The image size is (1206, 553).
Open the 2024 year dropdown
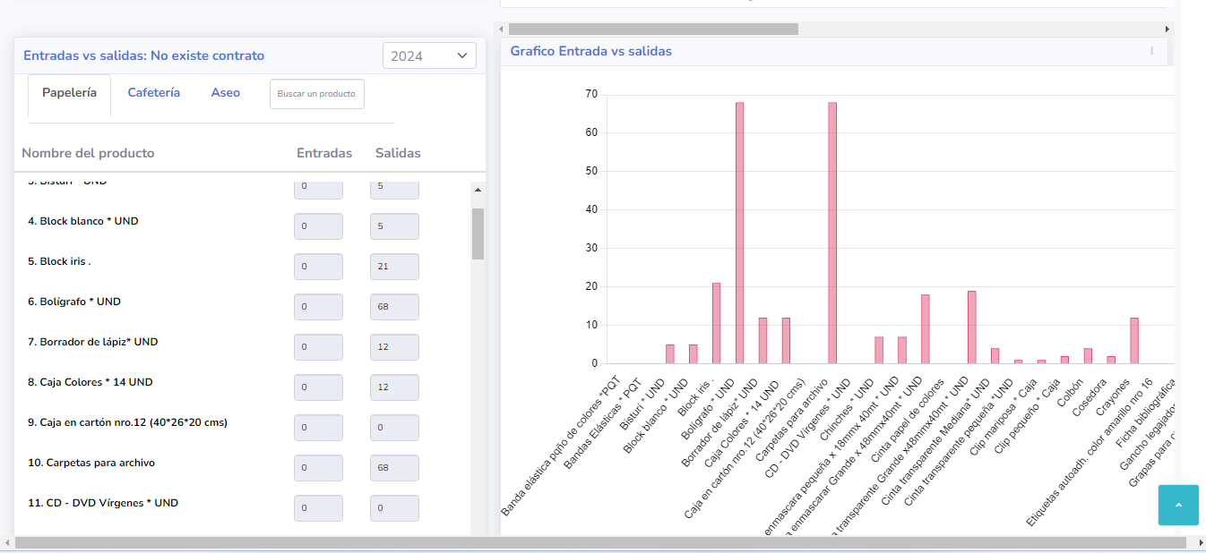point(429,55)
